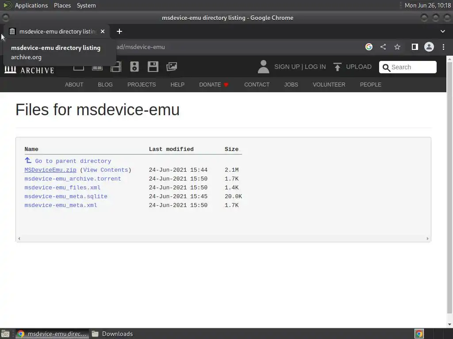The height and width of the screenshot is (339, 453).
Task: Open the Applications menu
Action: click(31, 5)
